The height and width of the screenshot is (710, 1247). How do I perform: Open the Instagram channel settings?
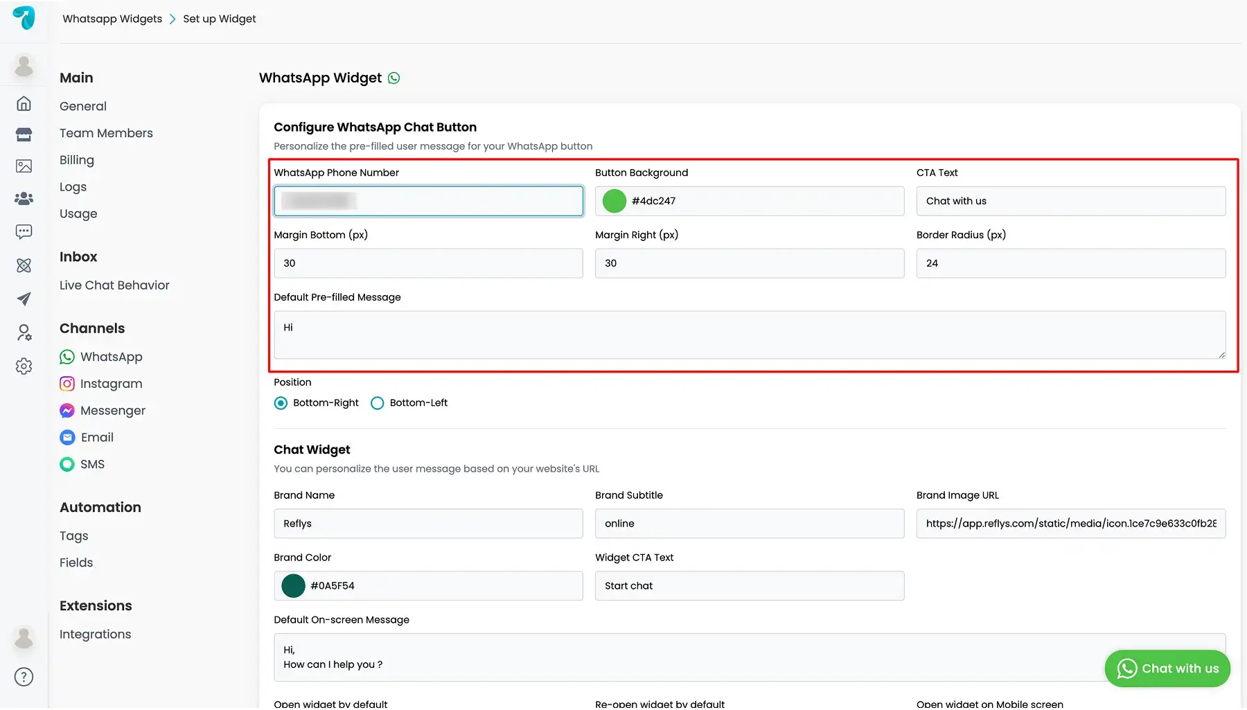101,384
